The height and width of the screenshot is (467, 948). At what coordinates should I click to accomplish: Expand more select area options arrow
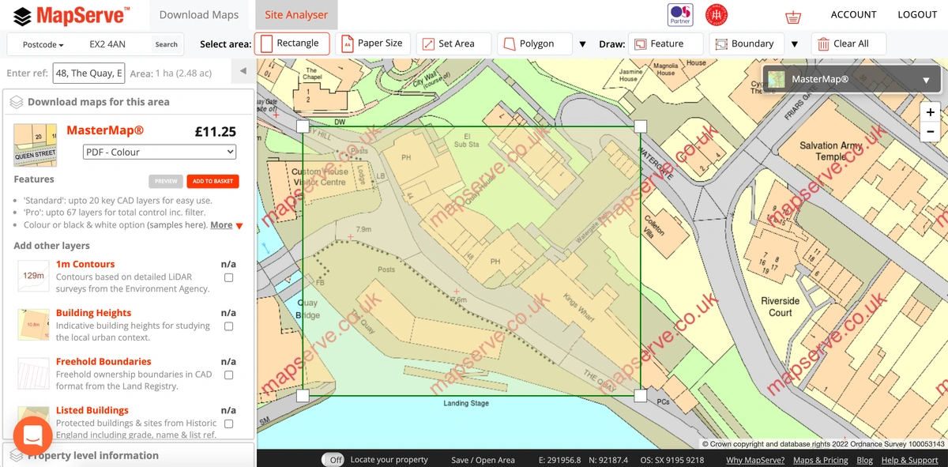pos(582,44)
